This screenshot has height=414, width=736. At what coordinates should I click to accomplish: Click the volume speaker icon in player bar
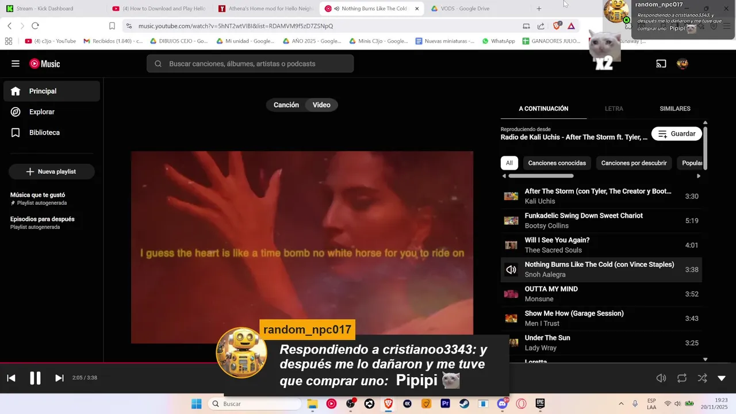pyautogui.click(x=661, y=378)
